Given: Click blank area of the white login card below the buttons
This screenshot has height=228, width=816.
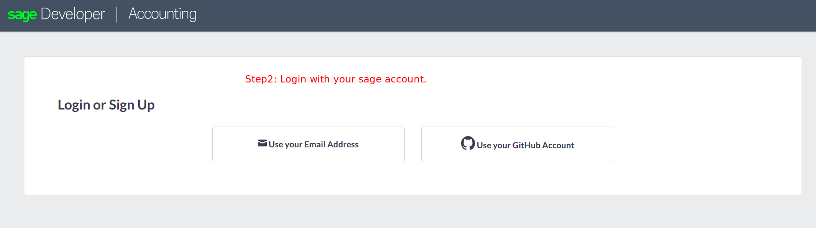Looking at the screenshot, I should point(413,178).
